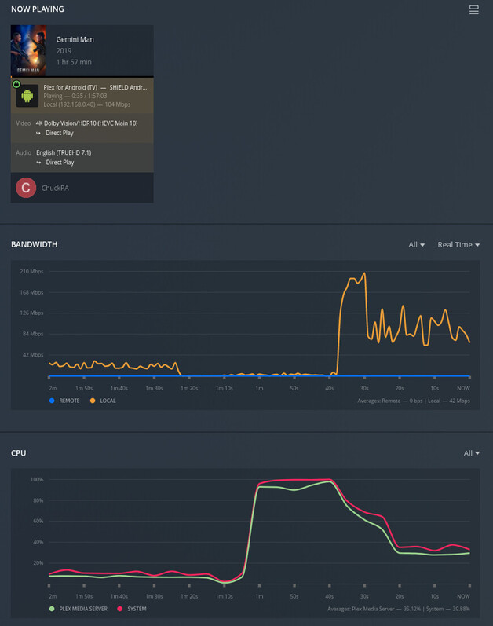Toggle the SYSTEM CPU legend entry
The height and width of the screenshot is (626, 493).
point(132,609)
